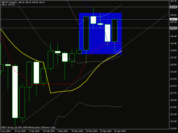
Task: Click the 149.25 price scale value
Action: [173, 15]
